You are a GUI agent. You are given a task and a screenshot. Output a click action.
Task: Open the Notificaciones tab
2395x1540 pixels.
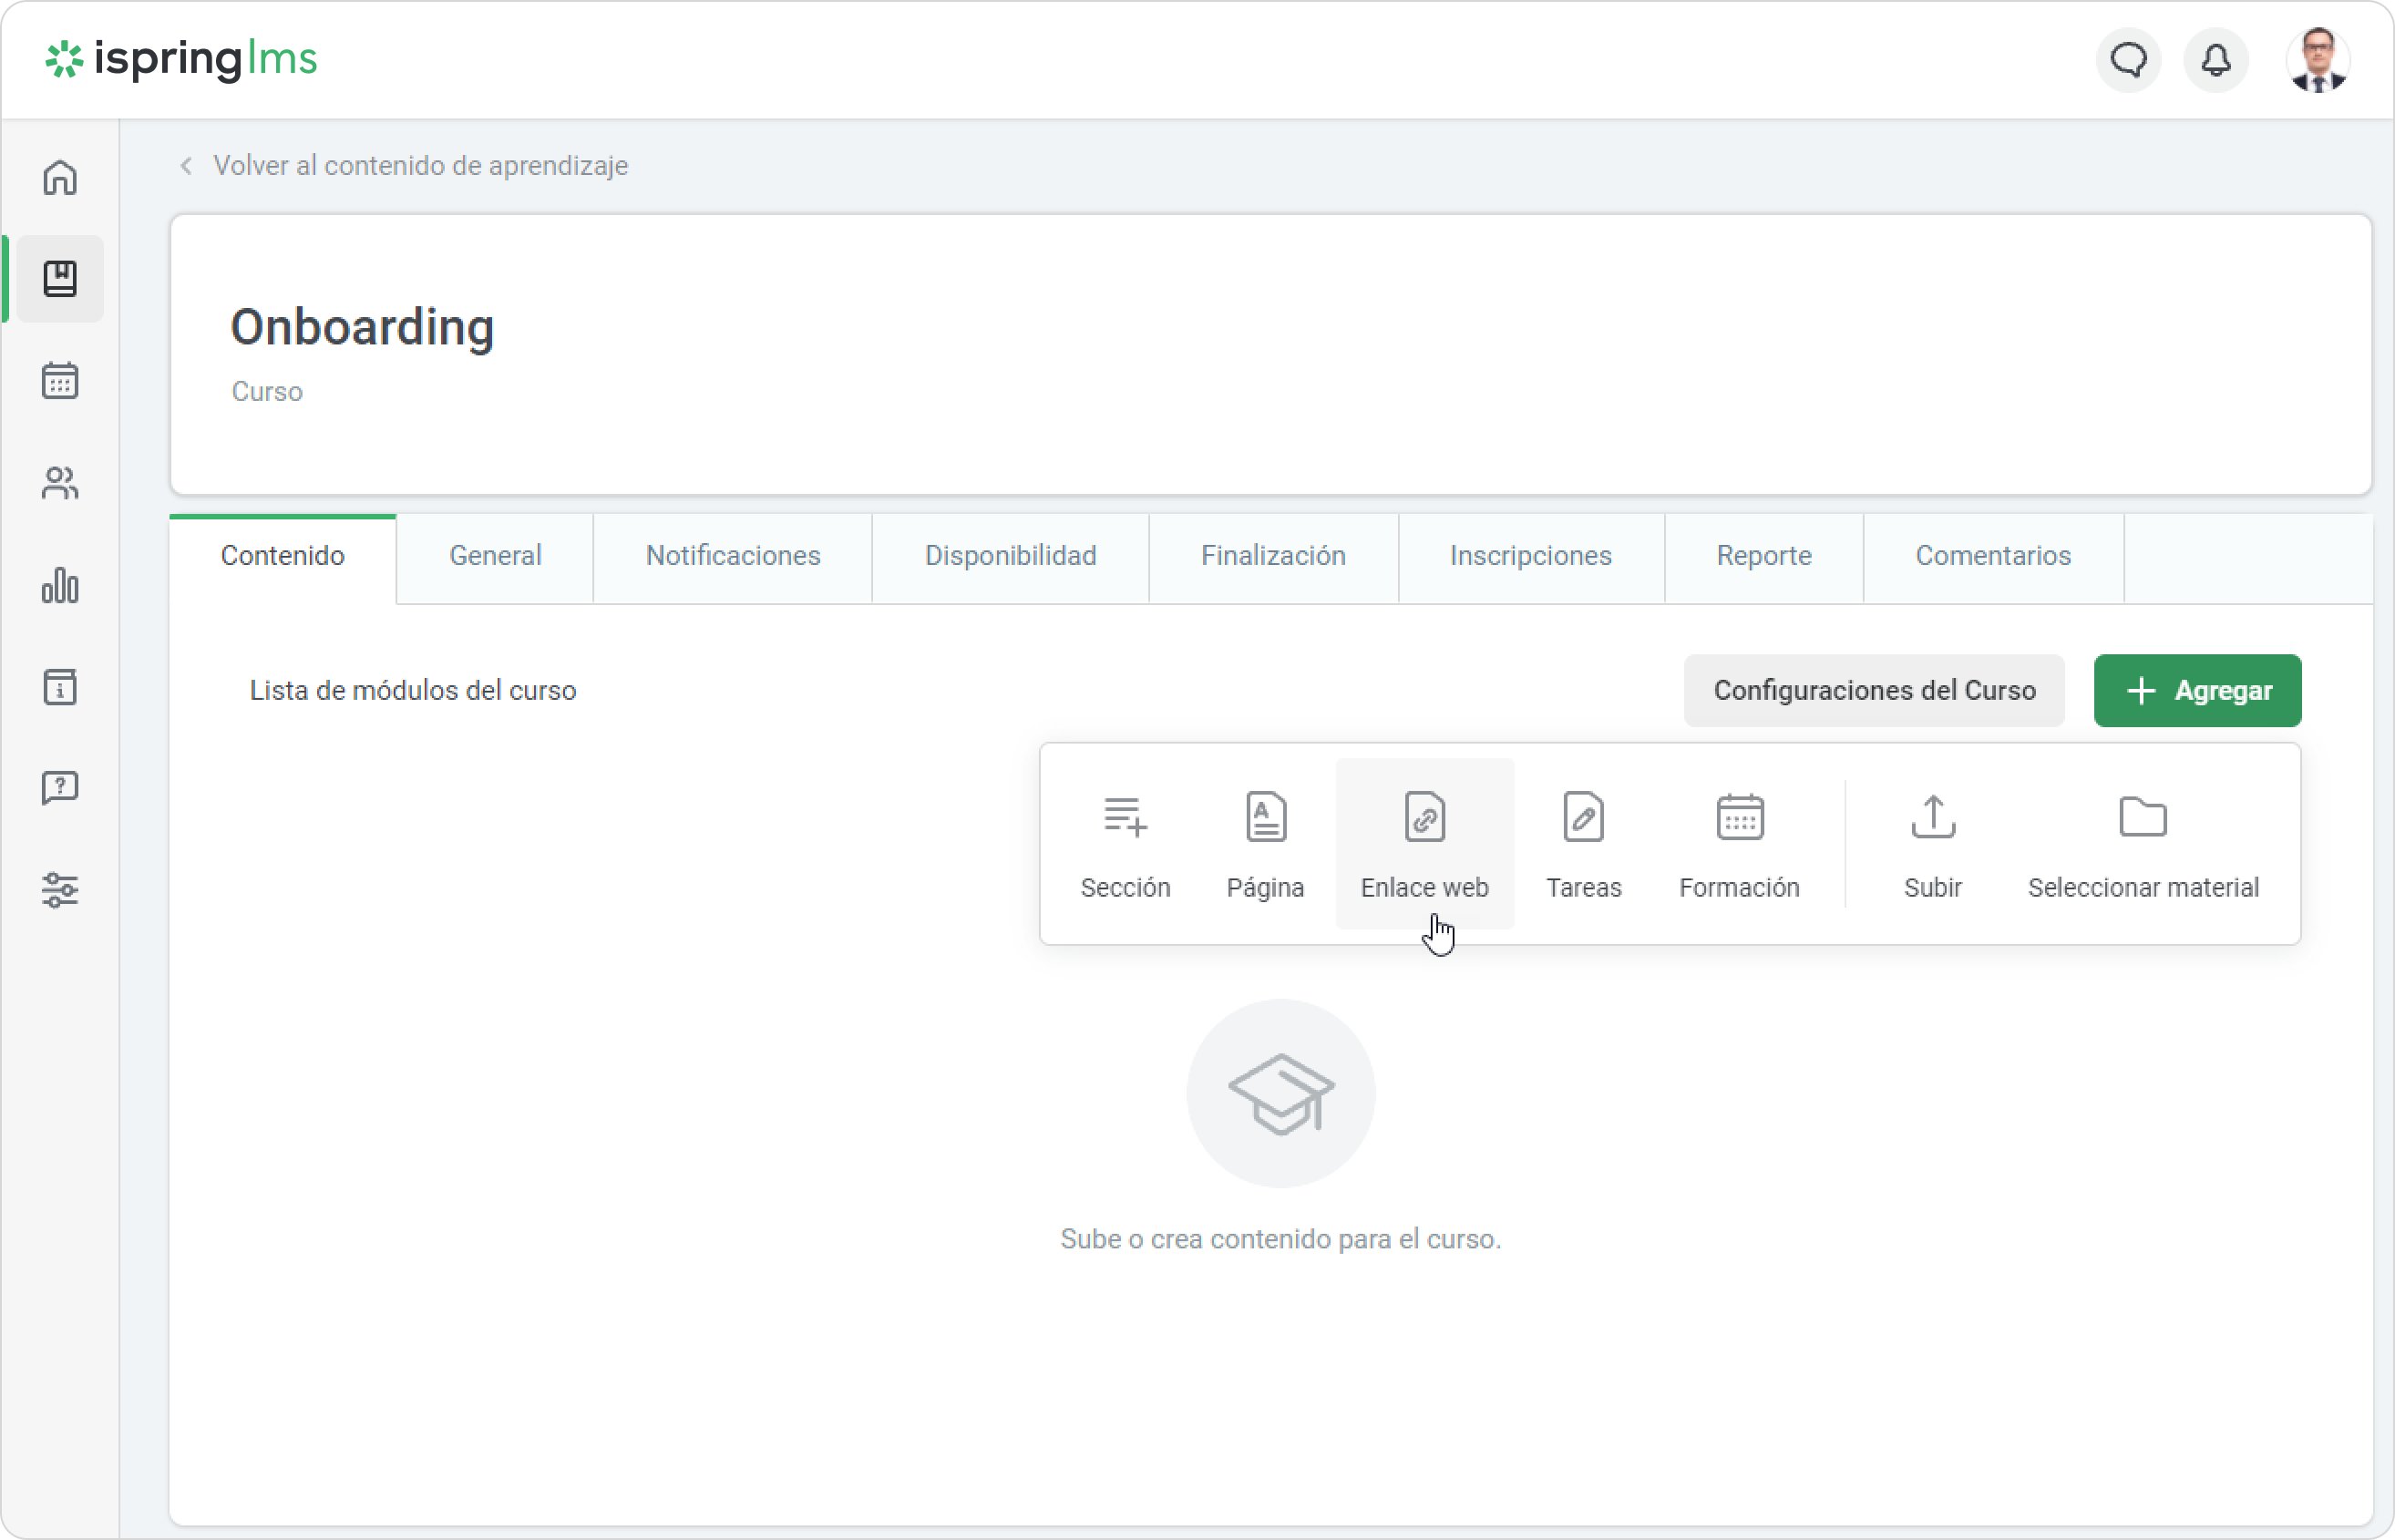(x=732, y=556)
